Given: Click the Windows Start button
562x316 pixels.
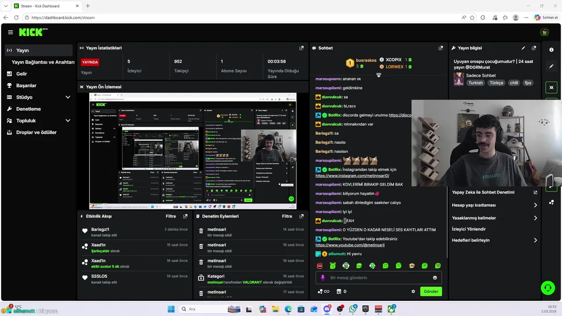Looking at the screenshot, I should [171, 309].
